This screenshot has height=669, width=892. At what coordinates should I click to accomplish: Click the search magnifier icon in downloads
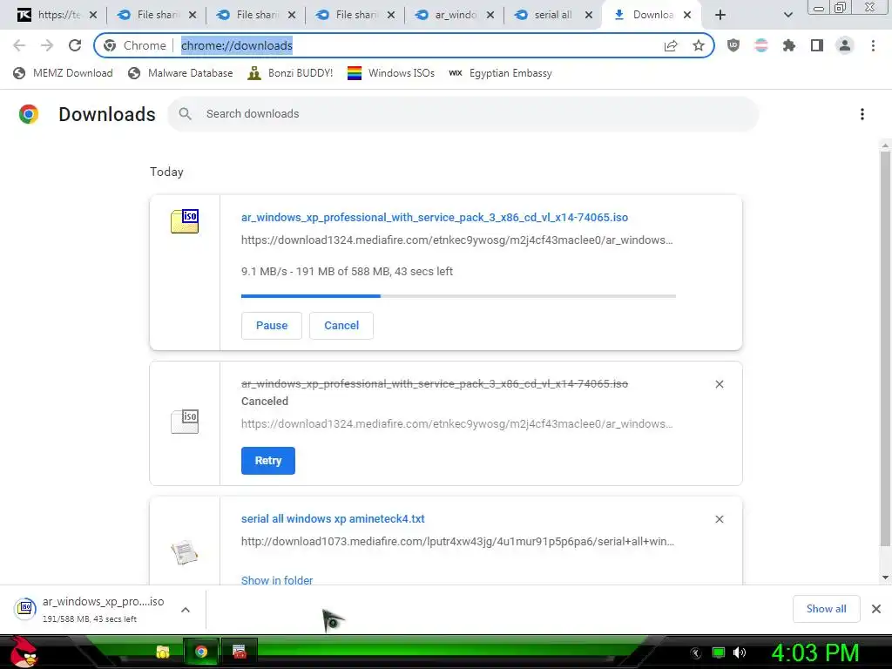tap(185, 114)
